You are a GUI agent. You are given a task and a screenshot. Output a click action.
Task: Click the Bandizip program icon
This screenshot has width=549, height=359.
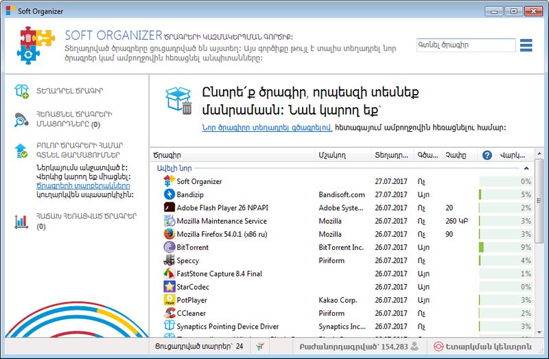170,194
